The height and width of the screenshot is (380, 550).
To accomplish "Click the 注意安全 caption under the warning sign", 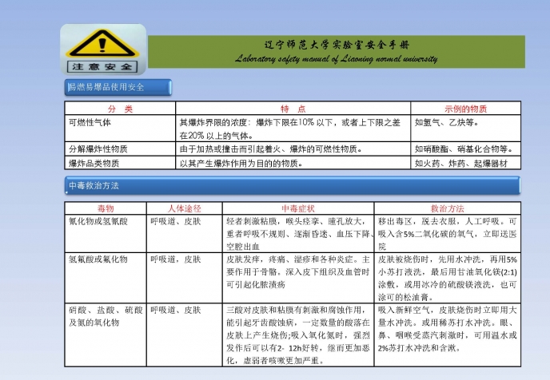I will point(103,65).
